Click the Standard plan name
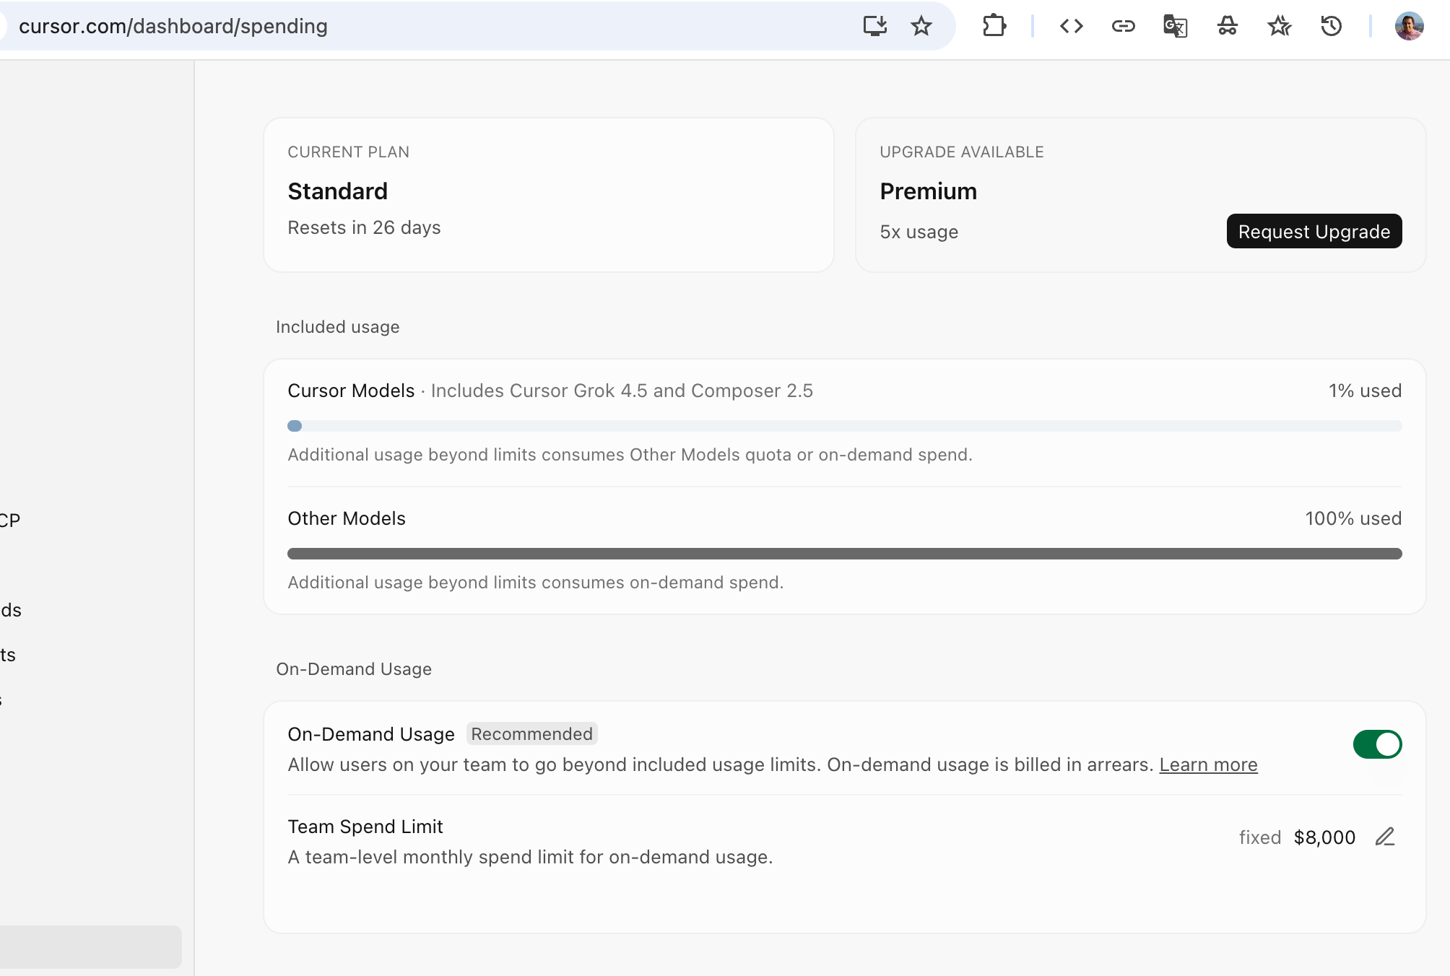Screen dimensions: 1450x976 [337, 191]
